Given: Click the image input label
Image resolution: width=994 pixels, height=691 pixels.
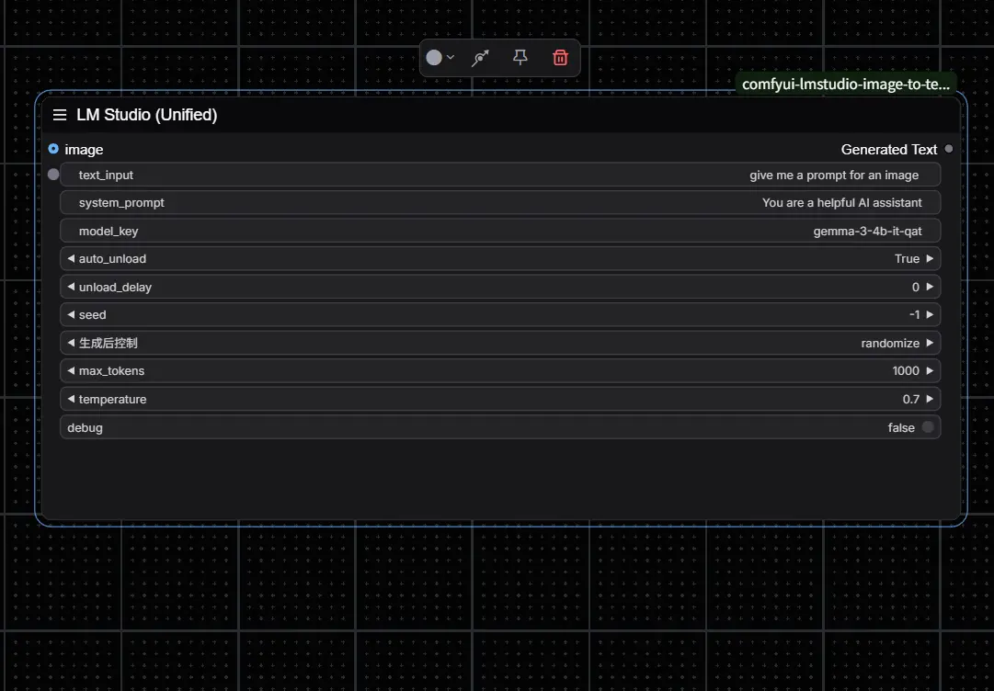Looking at the screenshot, I should [x=84, y=150].
